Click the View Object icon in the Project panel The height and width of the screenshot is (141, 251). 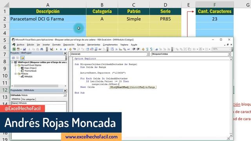click(17, 58)
